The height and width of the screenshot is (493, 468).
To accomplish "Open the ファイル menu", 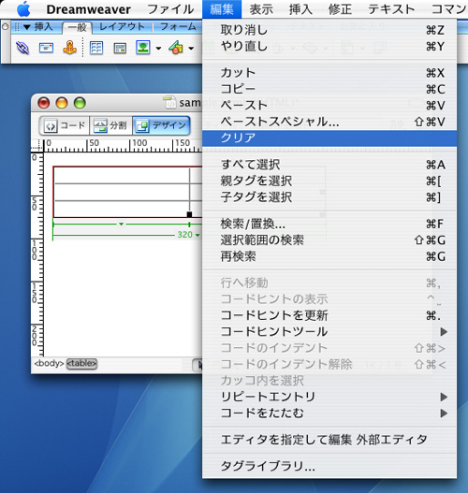I will point(170,9).
